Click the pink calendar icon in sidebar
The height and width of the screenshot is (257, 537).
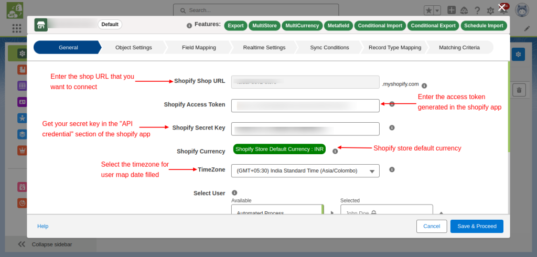pyautogui.click(x=22, y=187)
